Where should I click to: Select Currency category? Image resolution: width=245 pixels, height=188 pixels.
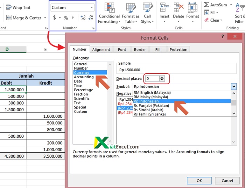90,73
